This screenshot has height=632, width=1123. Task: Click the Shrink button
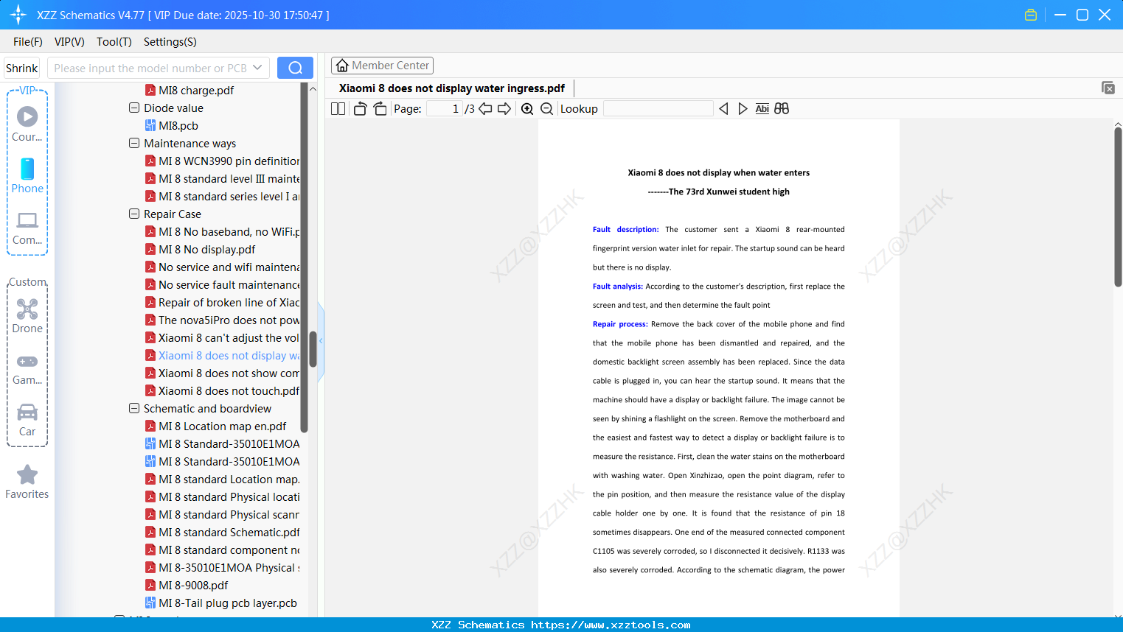click(x=21, y=68)
